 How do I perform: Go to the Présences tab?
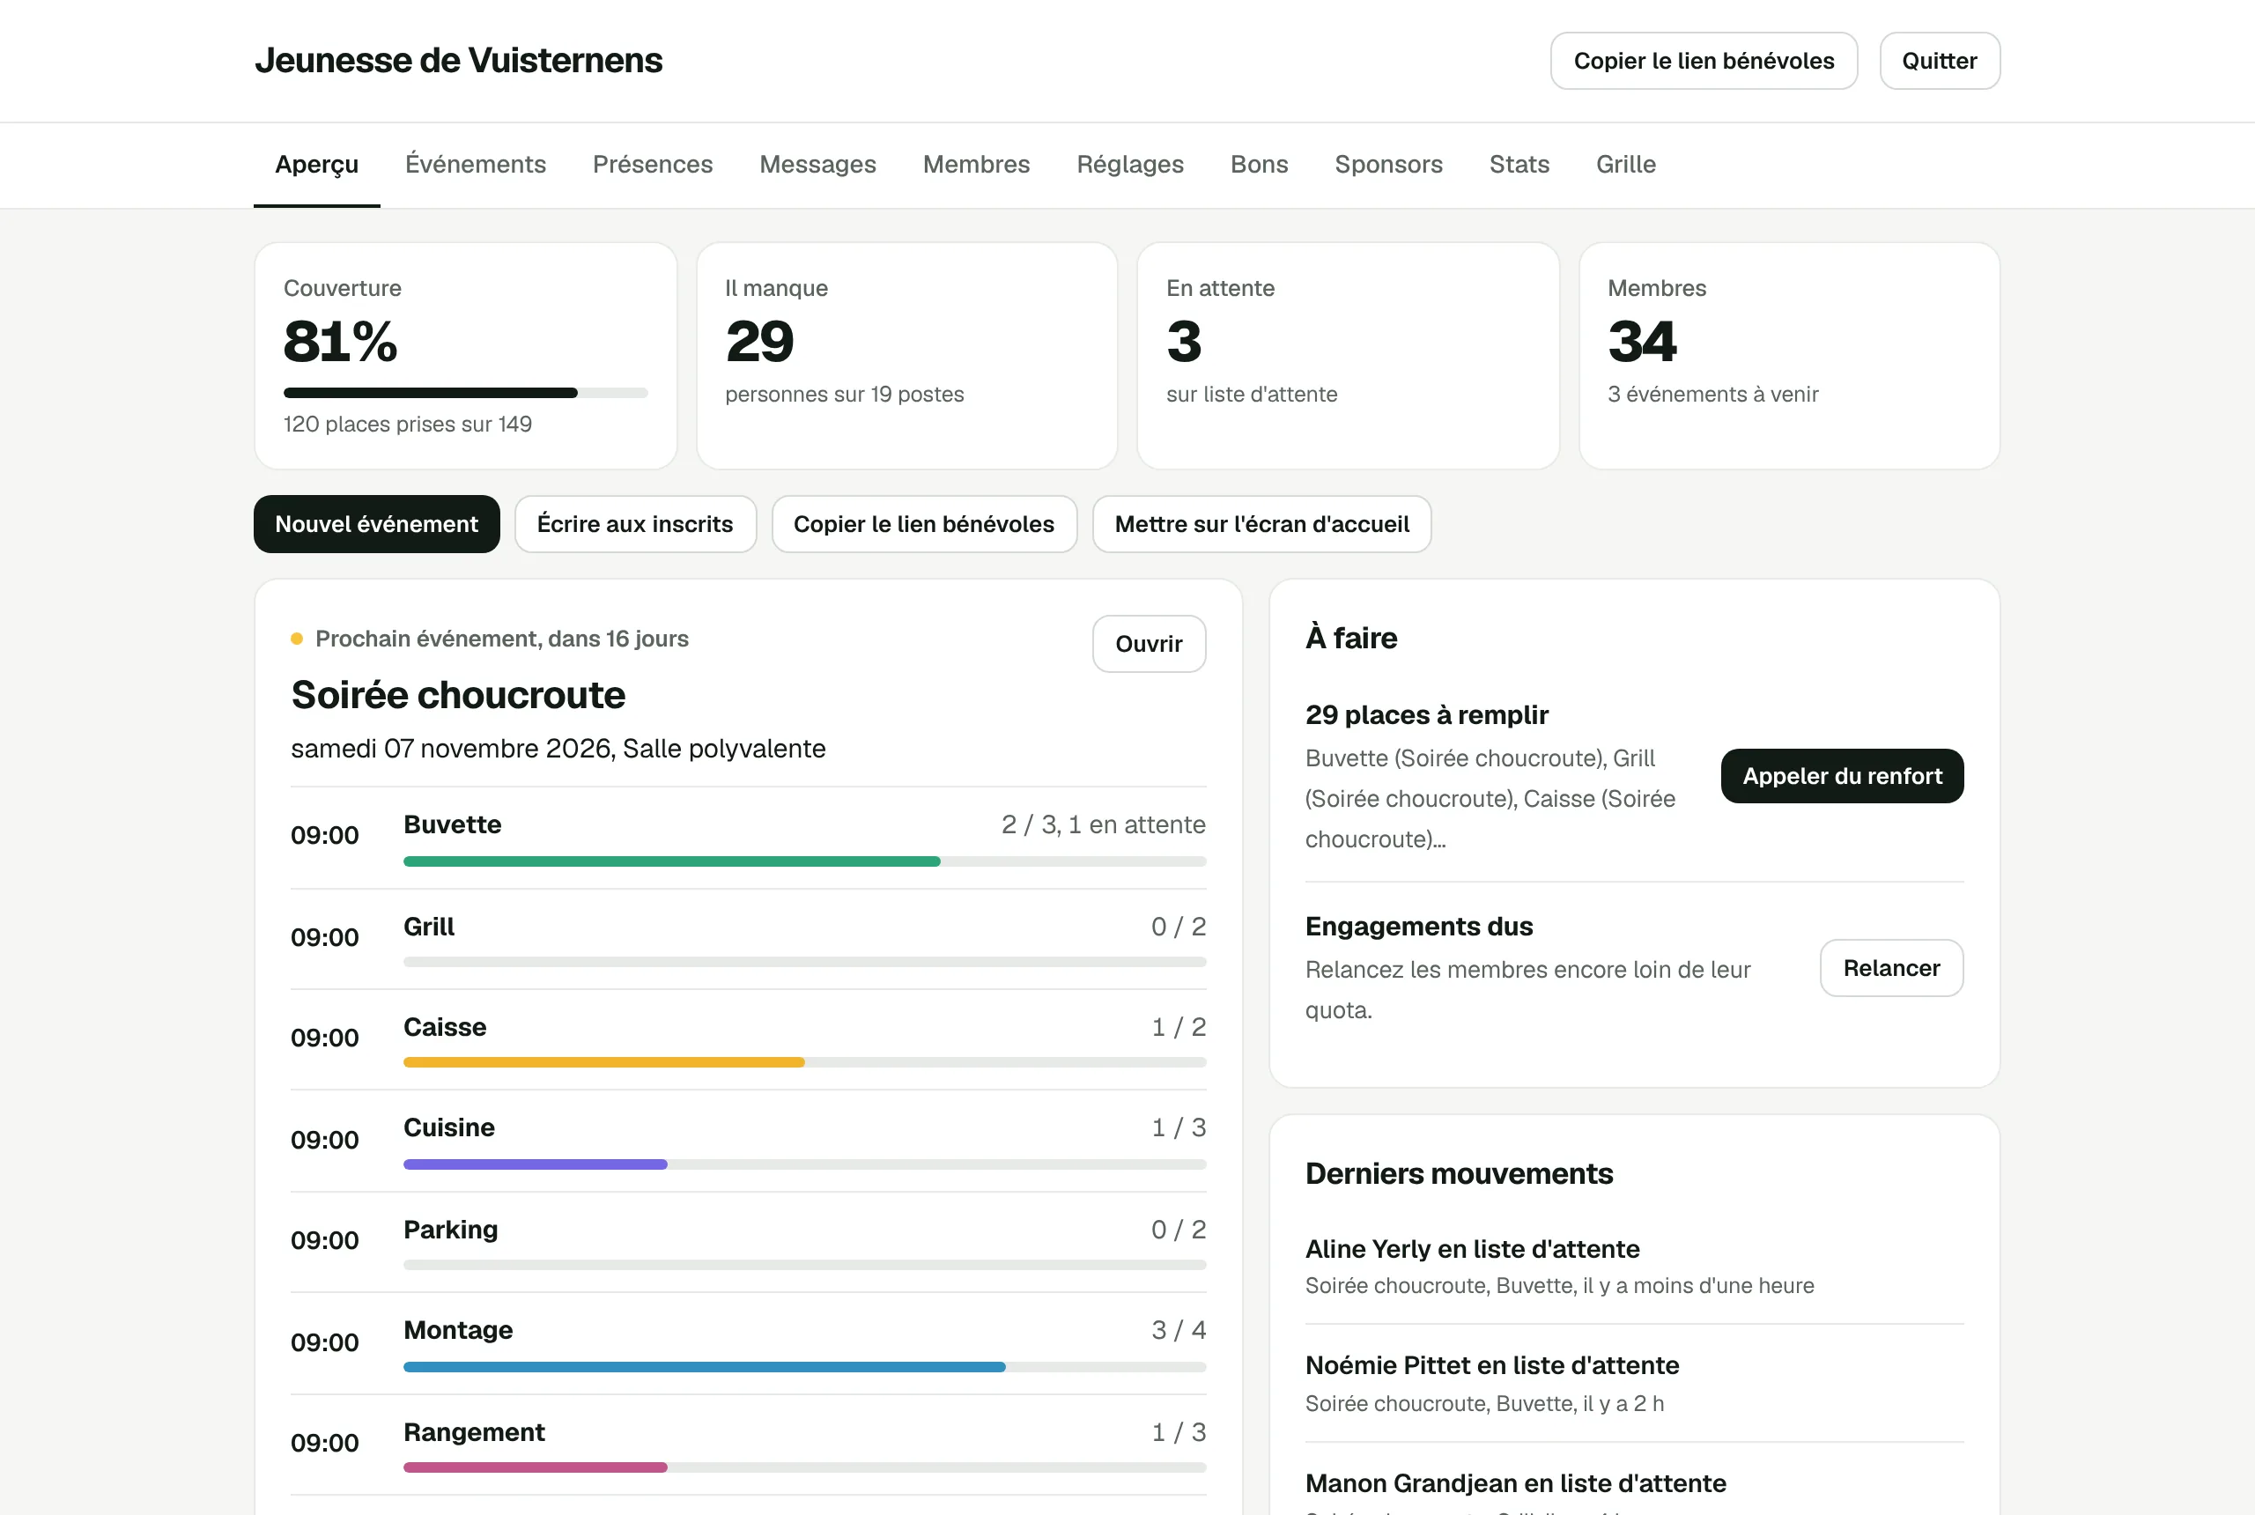[652, 164]
